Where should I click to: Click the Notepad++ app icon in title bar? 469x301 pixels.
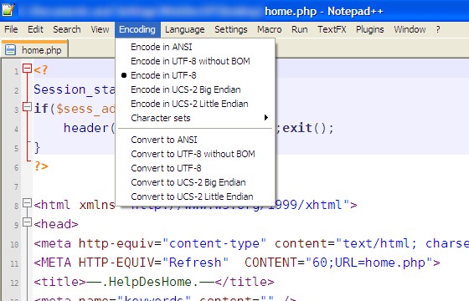(x=8, y=9)
